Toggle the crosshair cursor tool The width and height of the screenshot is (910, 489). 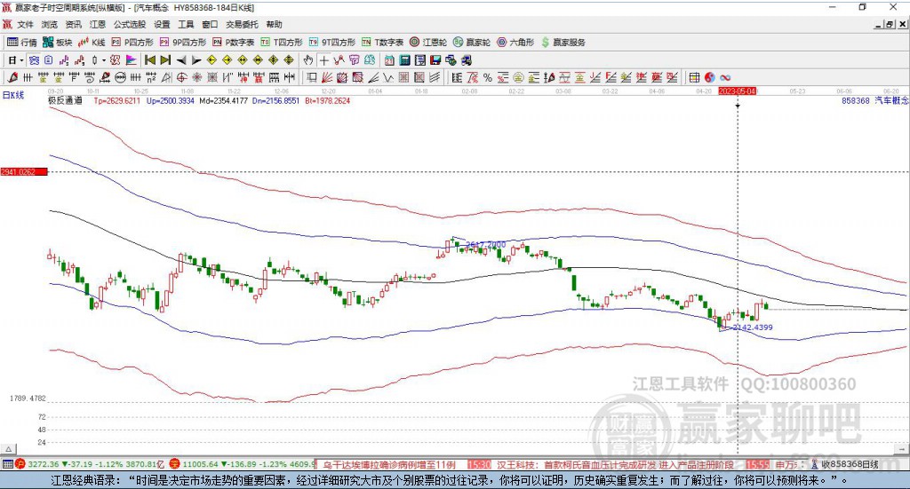(x=323, y=60)
